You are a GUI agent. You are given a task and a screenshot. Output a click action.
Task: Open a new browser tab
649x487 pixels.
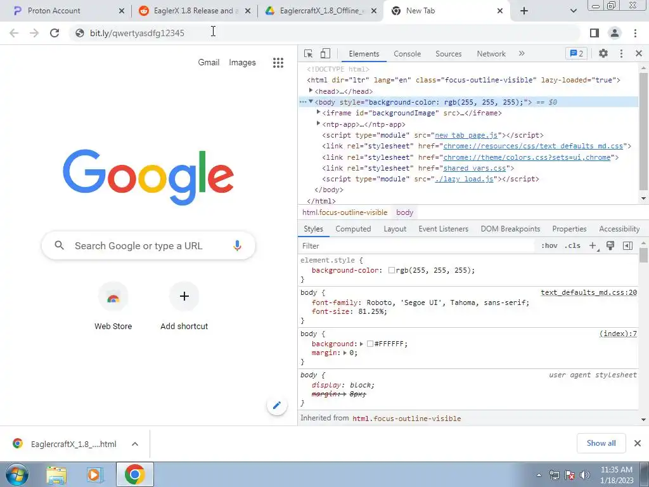point(524,11)
